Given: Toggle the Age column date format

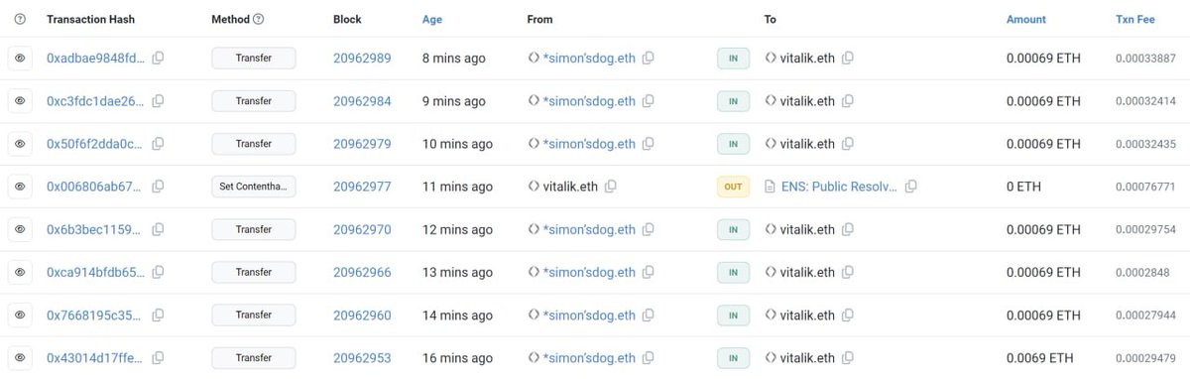Looking at the screenshot, I should click(432, 19).
